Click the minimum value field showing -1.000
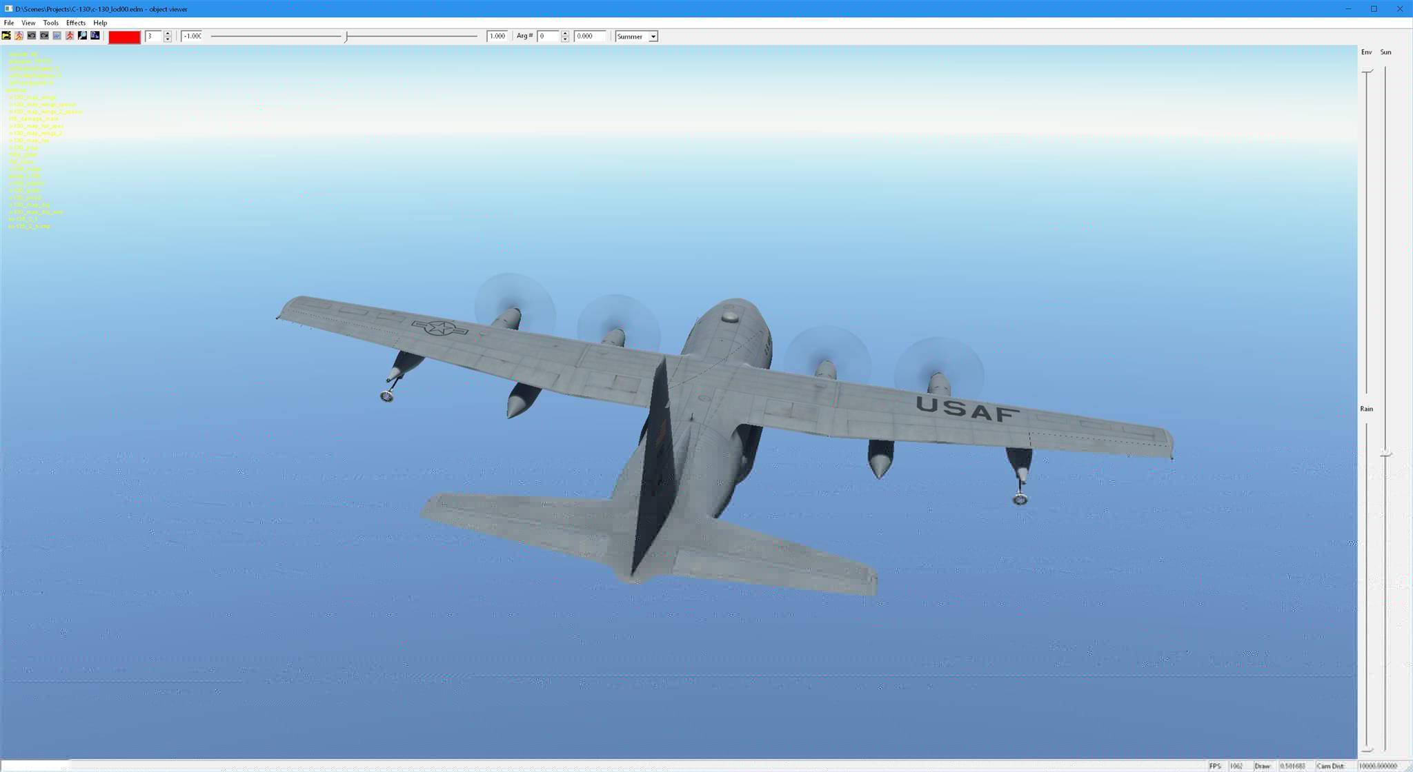 [192, 37]
